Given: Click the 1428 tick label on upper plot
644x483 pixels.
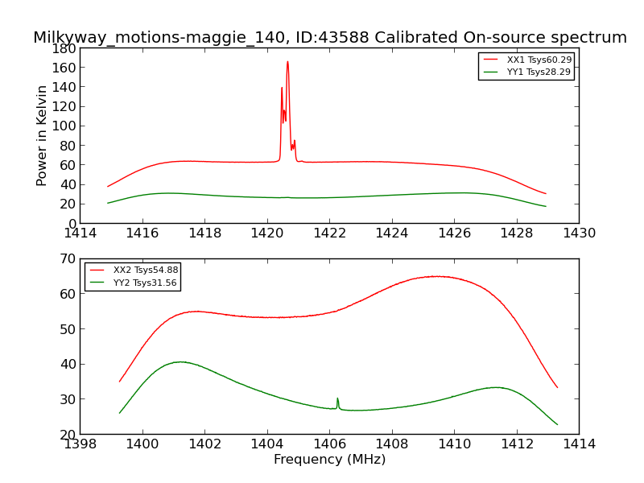Looking at the screenshot, I should 517,233.
